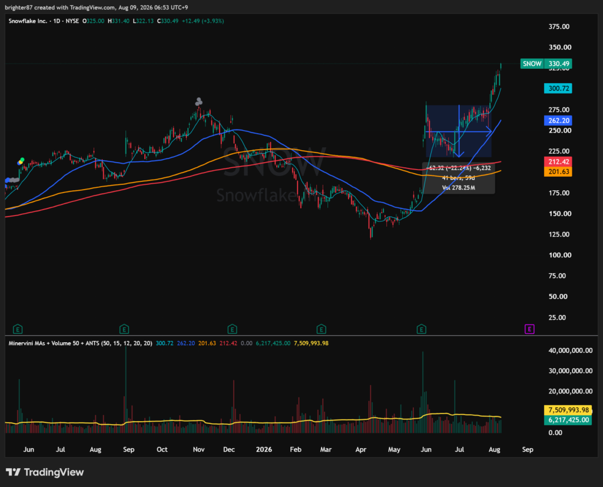Click the Apr label on time axis
The height and width of the screenshot is (487, 603).
click(361, 449)
